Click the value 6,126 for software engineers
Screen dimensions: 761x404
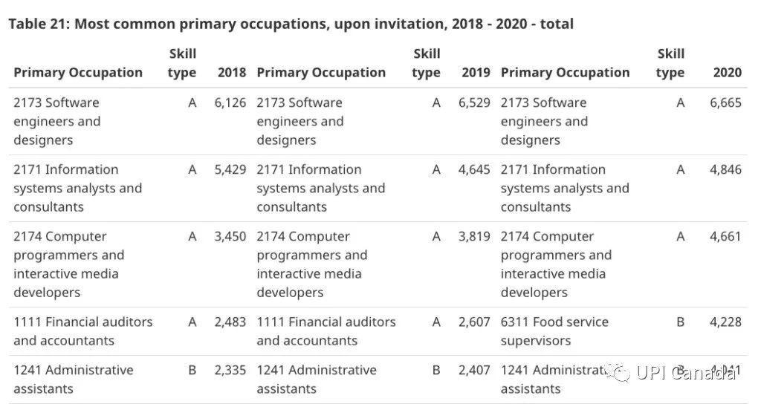click(230, 102)
